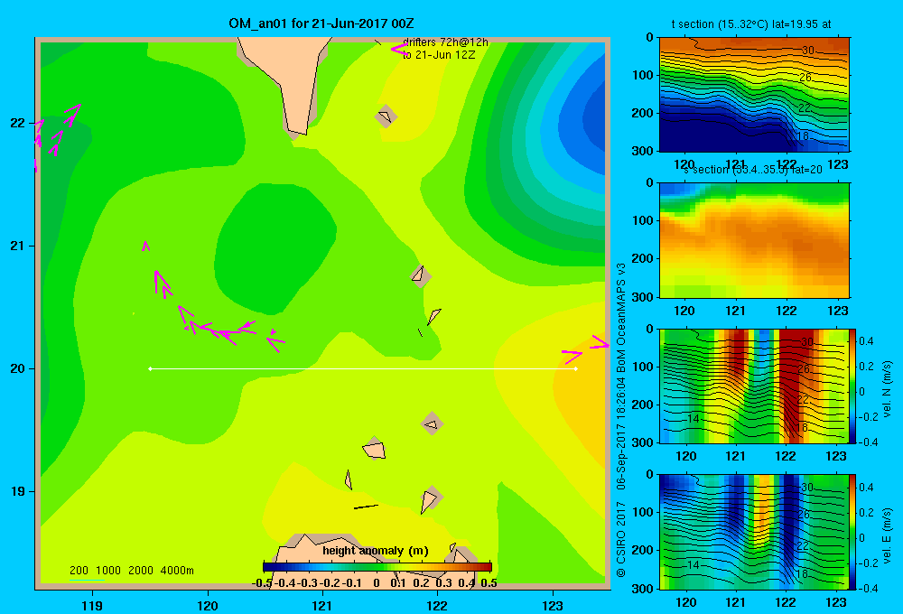
Task: Click the "26" contour label in temperature section
Action: pyautogui.click(x=805, y=77)
